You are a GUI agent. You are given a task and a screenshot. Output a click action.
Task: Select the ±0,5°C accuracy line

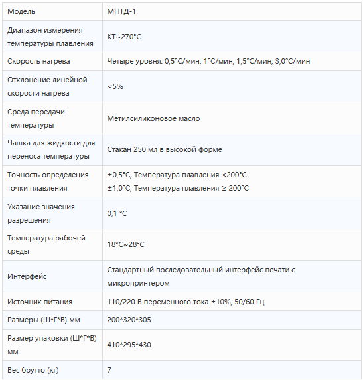pos(177,175)
